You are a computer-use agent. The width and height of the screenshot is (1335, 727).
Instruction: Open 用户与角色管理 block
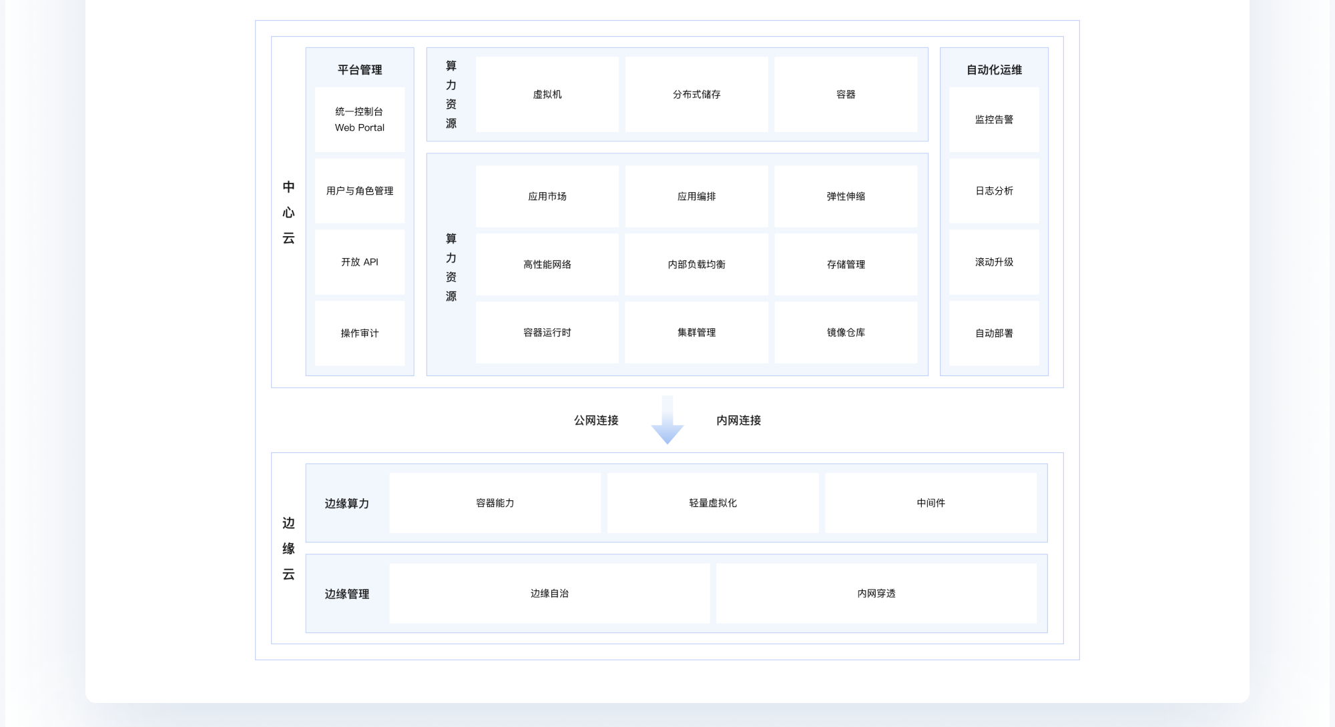359,191
